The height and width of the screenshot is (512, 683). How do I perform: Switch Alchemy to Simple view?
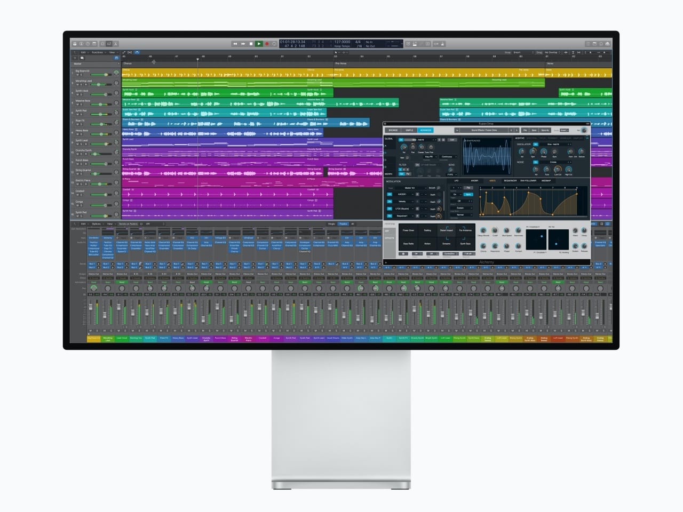(x=409, y=130)
